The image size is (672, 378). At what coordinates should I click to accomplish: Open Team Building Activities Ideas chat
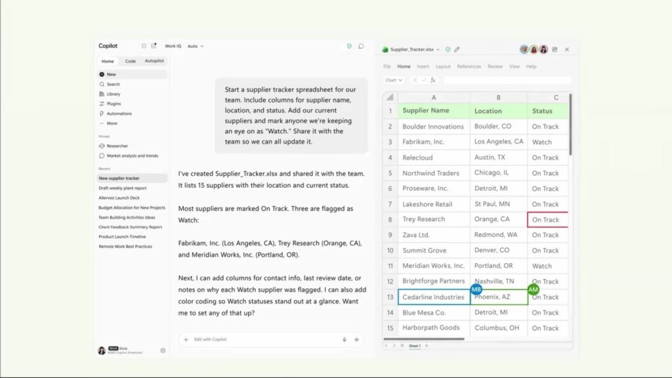[127, 218]
